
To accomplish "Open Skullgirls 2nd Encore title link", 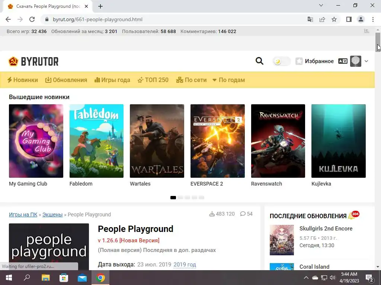I will (326, 229).
